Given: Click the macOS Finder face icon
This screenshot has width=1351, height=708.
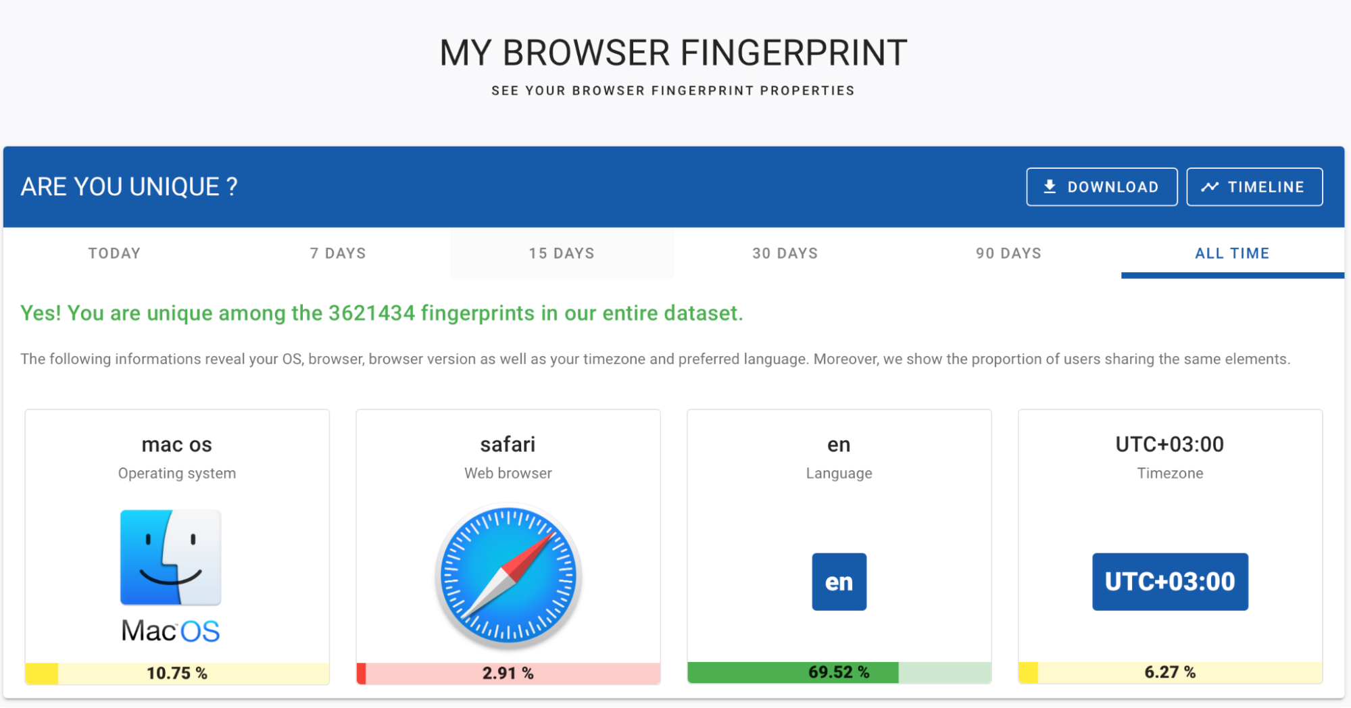Looking at the screenshot, I should (170, 557).
